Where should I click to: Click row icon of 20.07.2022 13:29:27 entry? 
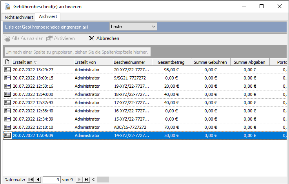pyautogui.click(x=7, y=70)
